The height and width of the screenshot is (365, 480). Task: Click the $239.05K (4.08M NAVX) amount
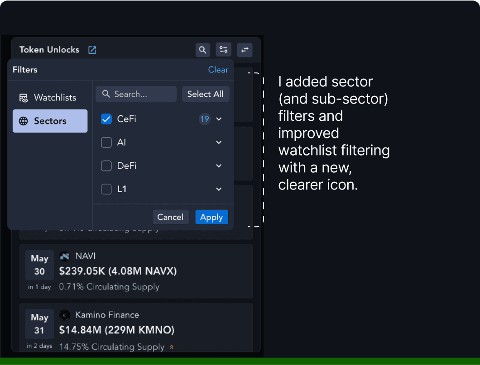(x=118, y=271)
